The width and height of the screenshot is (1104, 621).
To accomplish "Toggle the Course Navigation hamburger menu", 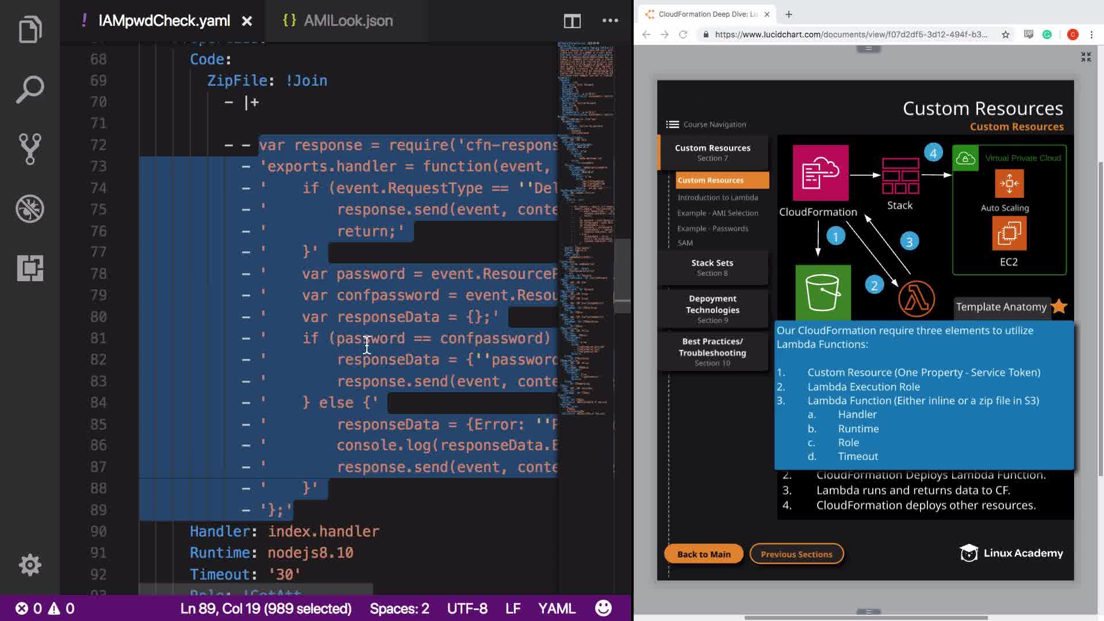I will [672, 124].
